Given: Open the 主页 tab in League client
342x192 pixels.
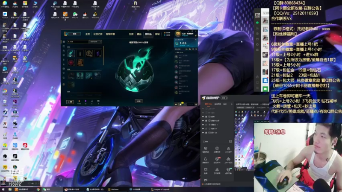Looking at the screenshot, I should (88, 34).
